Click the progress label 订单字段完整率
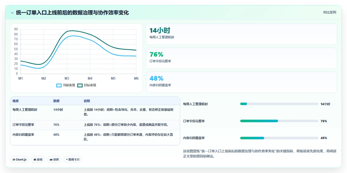347x173 pixels. pyautogui.click(x=194, y=121)
